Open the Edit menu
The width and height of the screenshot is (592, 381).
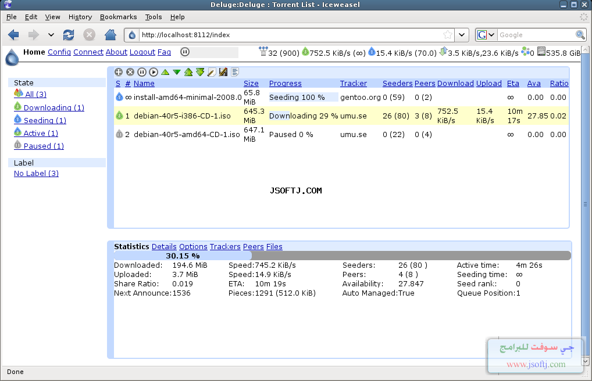31,17
